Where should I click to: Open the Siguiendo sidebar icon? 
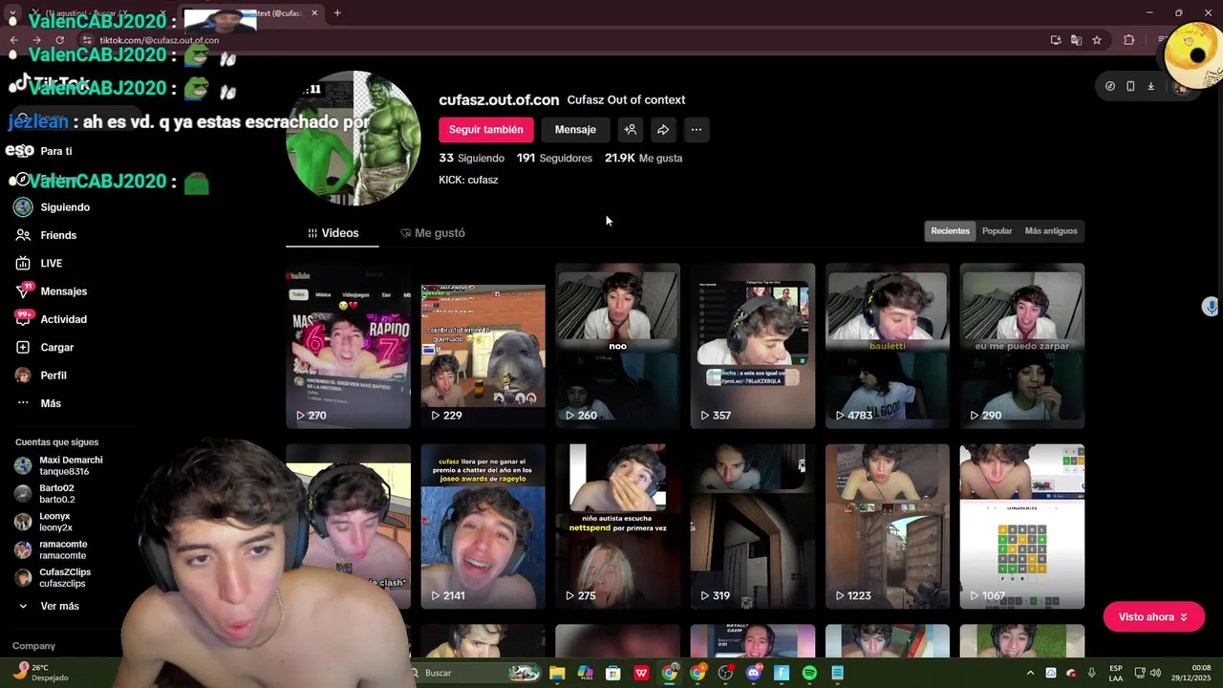[23, 207]
